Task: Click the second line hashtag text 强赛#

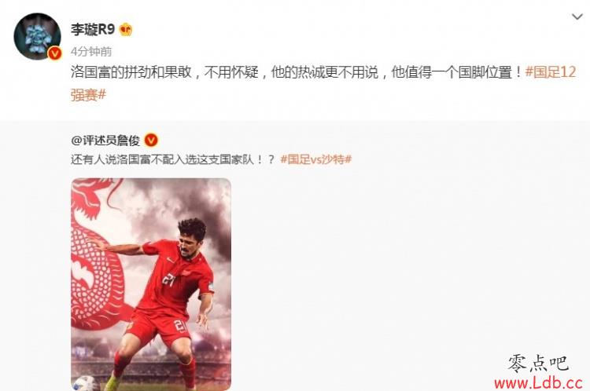Action: point(88,94)
